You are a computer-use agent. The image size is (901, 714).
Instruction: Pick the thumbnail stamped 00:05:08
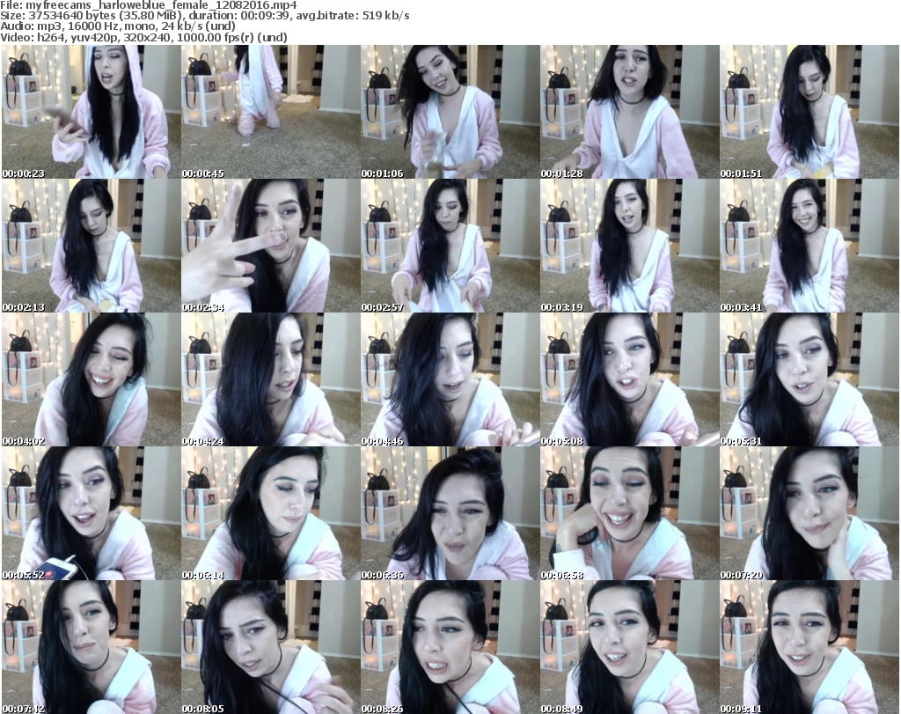630,379
